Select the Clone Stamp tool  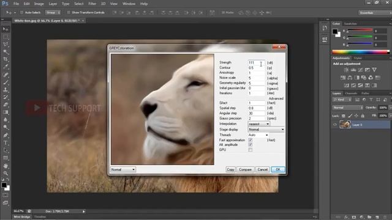tap(6, 90)
